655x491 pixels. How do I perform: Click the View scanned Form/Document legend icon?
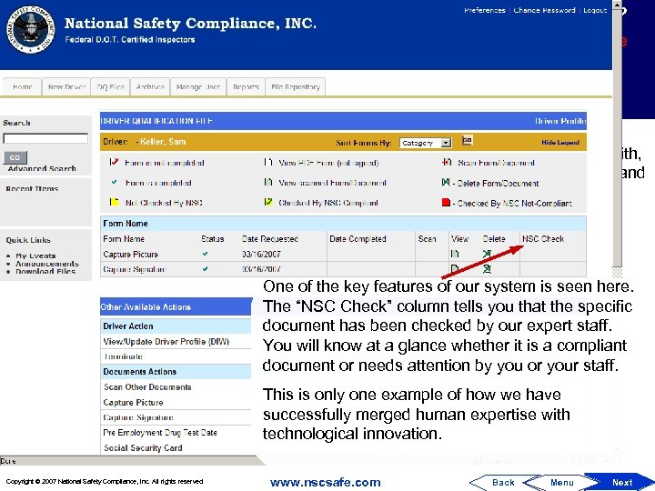coord(268,182)
